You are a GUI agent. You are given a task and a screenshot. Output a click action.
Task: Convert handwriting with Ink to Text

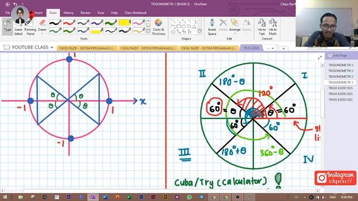(x=262, y=27)
